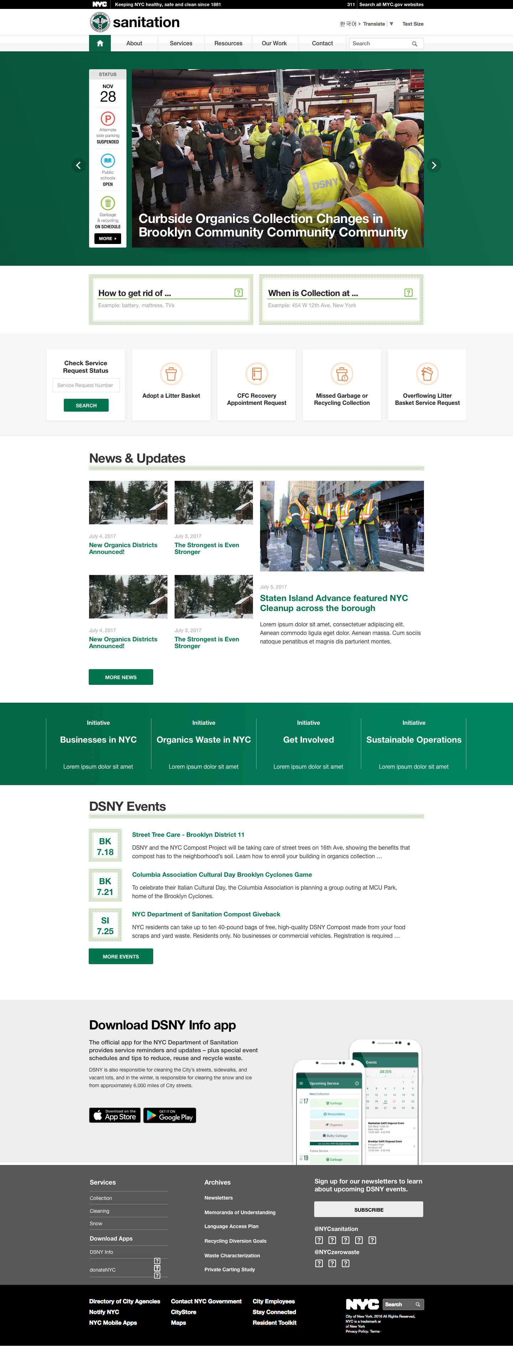The width and height of the screenshot is (513, 1359).
Task: Open Columbia Association Cultural Day event link
Action: (222, 875)
